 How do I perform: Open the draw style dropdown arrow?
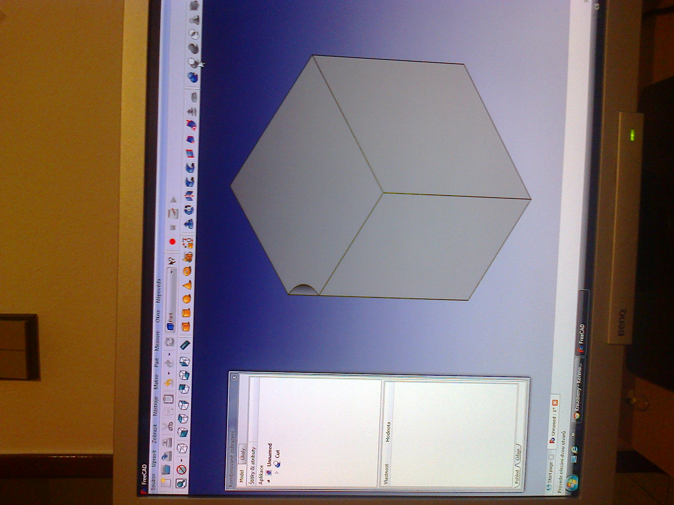(181, 460)
